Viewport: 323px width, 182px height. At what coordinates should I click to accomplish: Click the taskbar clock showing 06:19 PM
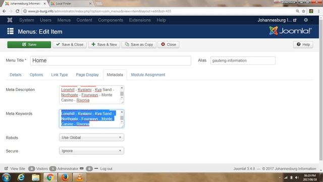309,177
